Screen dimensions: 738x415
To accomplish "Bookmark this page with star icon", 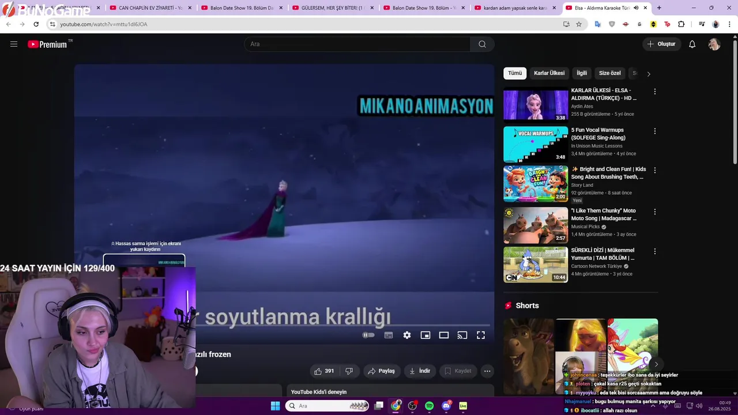I will [579, 24].
